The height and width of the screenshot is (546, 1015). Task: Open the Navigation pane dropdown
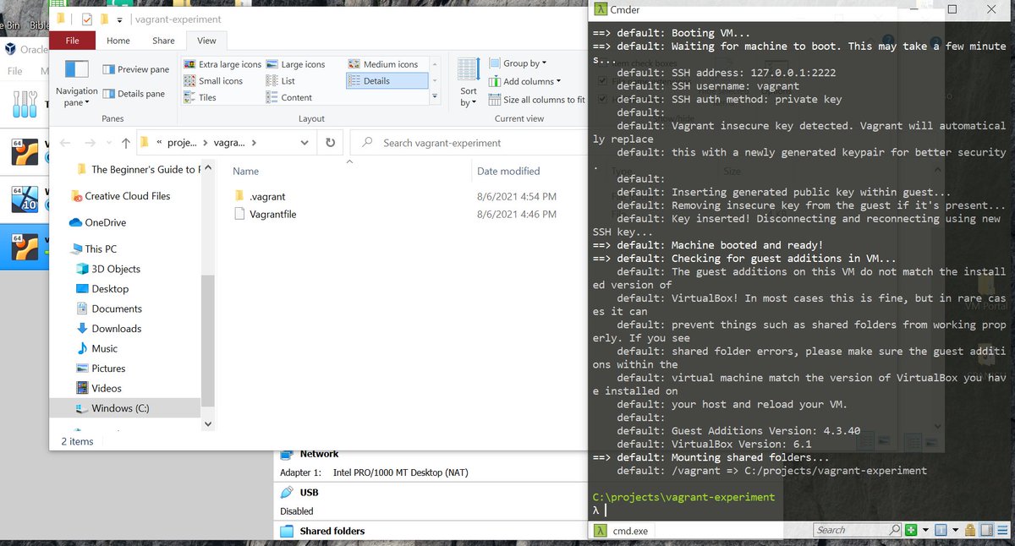[x=77, y=85]
